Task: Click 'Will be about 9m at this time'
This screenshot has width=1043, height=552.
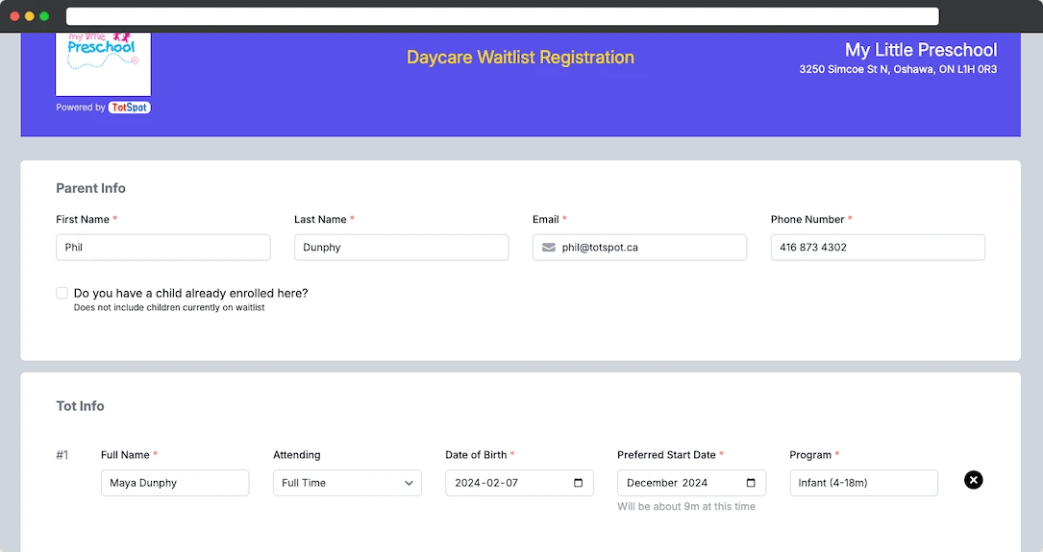Action: [x=685, y=506]
